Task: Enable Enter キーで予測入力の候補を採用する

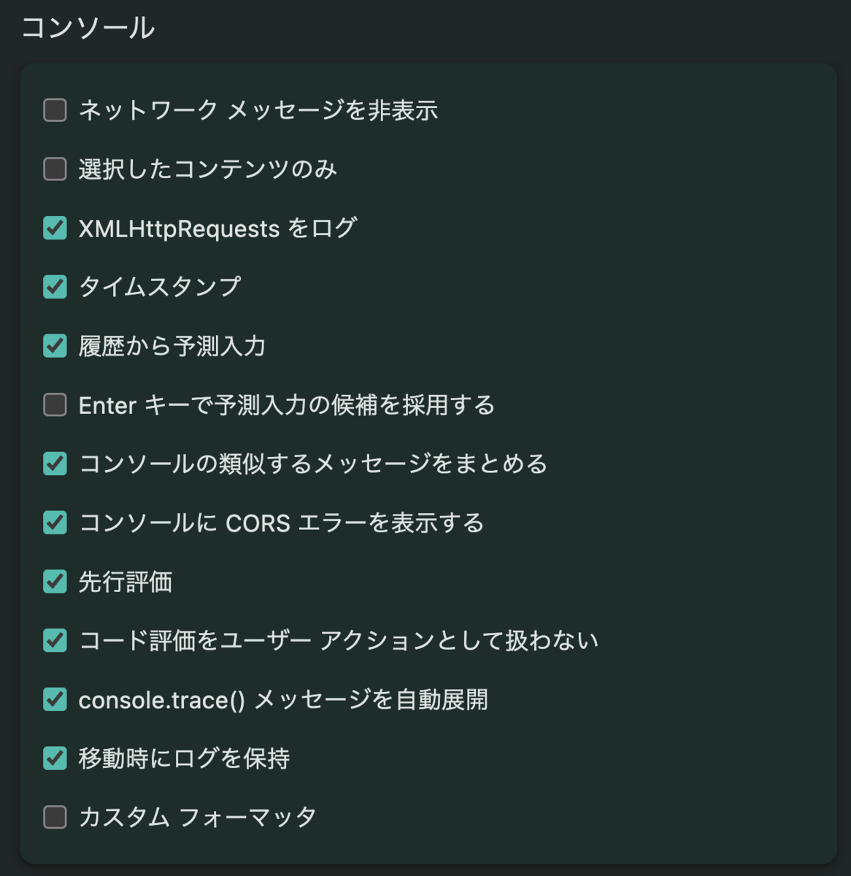Action: click(x=55, y=404)
